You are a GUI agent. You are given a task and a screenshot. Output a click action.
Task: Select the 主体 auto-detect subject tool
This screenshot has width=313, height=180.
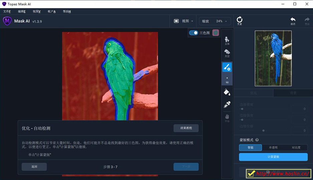227,40
